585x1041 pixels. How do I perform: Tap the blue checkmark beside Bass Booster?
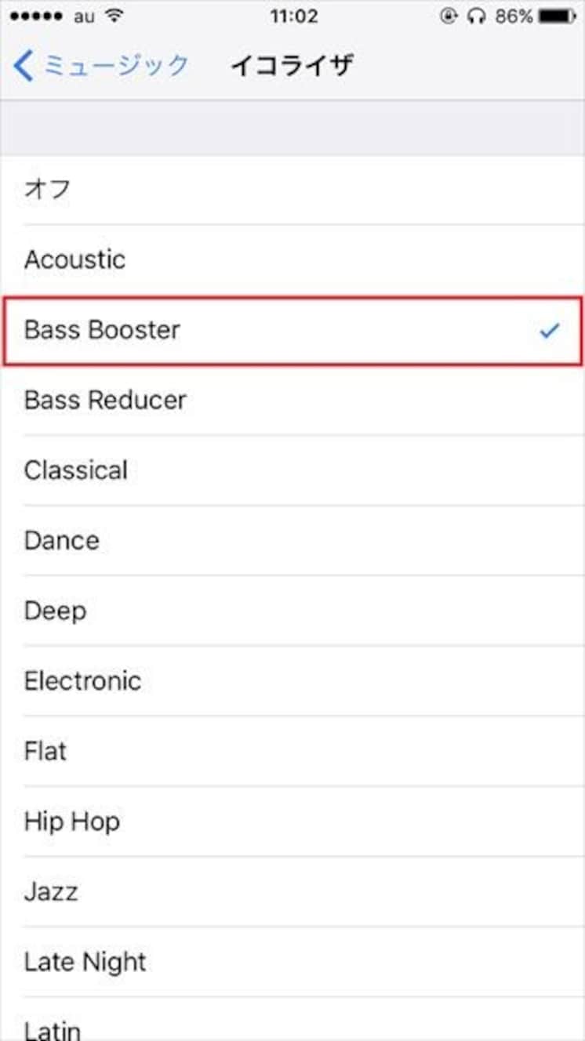550,331
